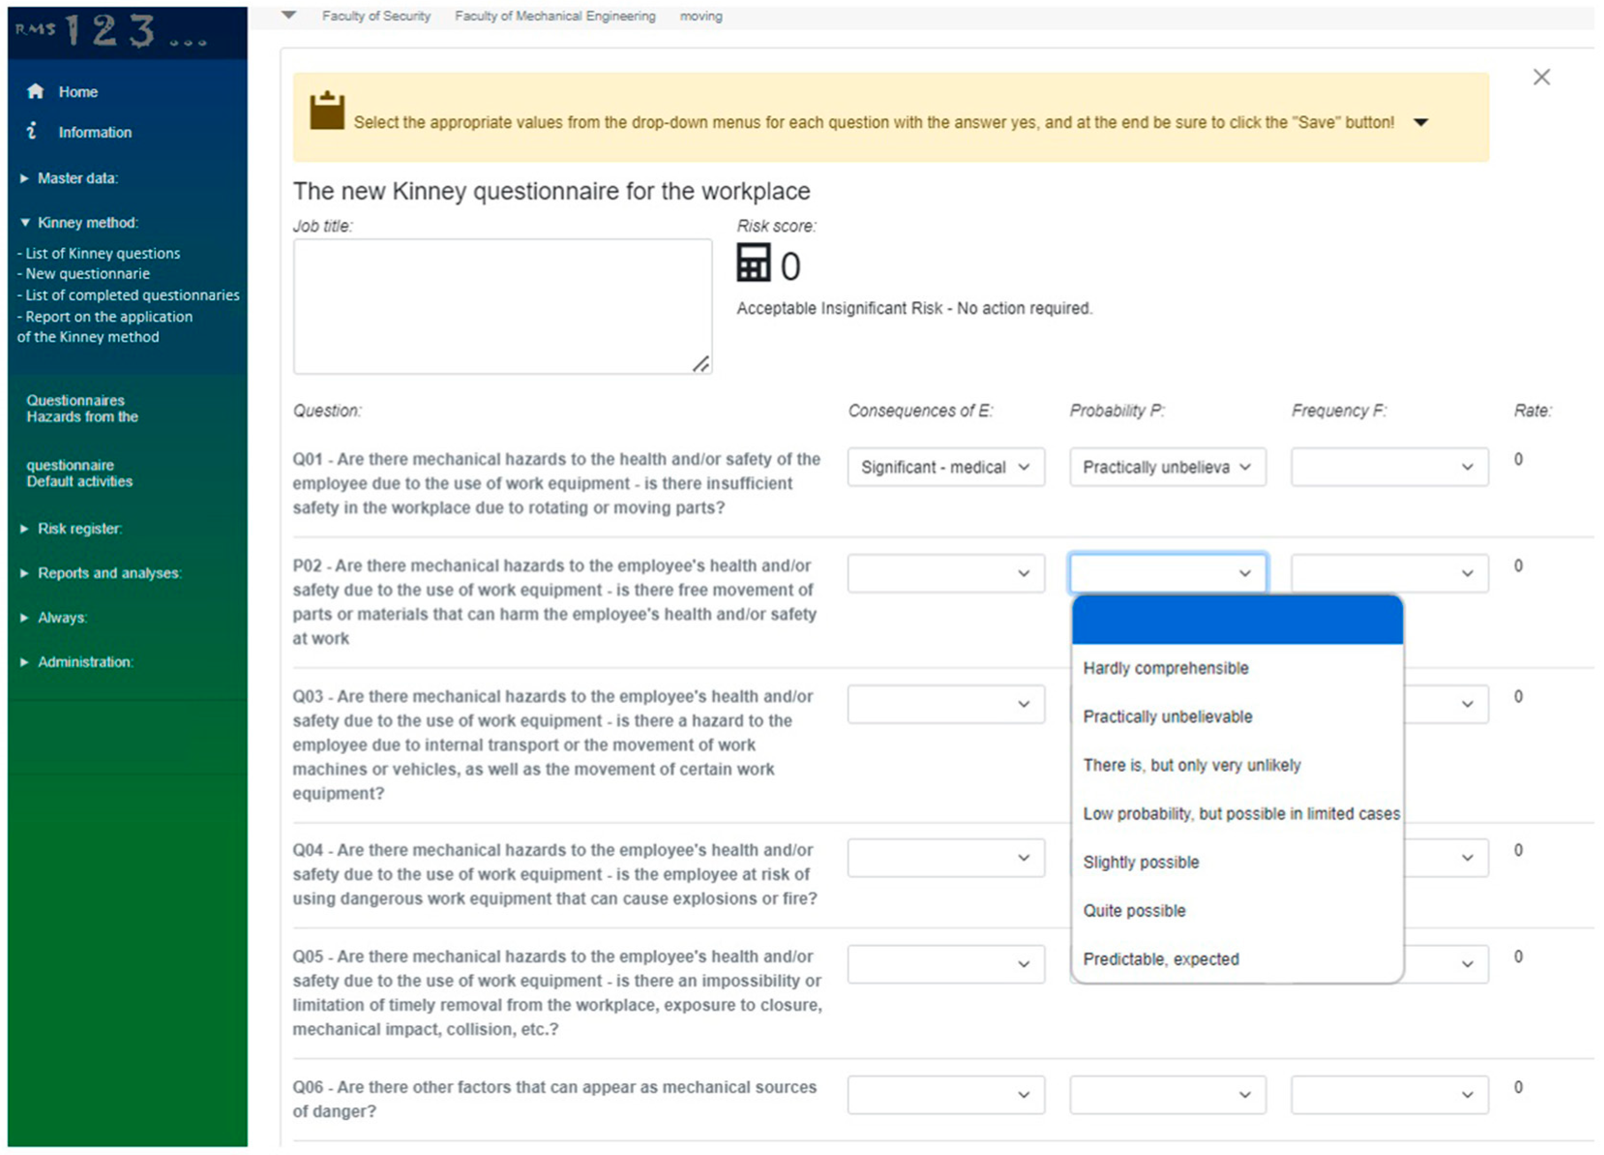This screenshot has width=1604, height=1155.
Task: Open the Q01 Frequency F dropdown
Action: [x=1389, y=467]
